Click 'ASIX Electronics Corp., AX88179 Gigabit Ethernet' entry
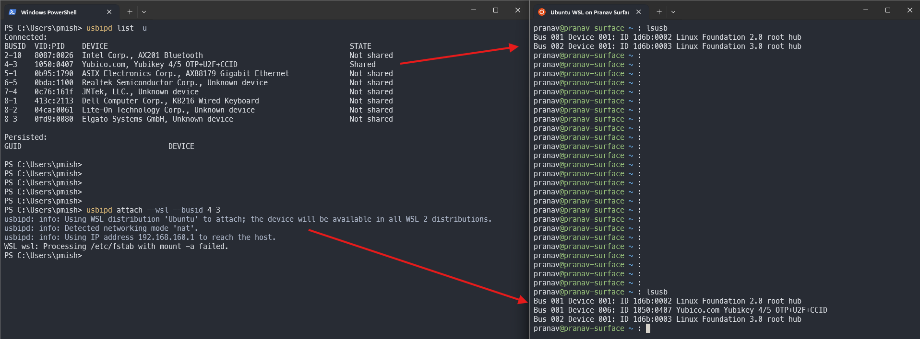 pyautogui.click(x=186, y=74)
